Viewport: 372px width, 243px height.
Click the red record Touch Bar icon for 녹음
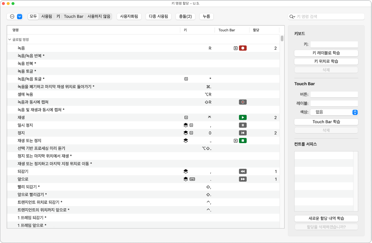(243, 48)
